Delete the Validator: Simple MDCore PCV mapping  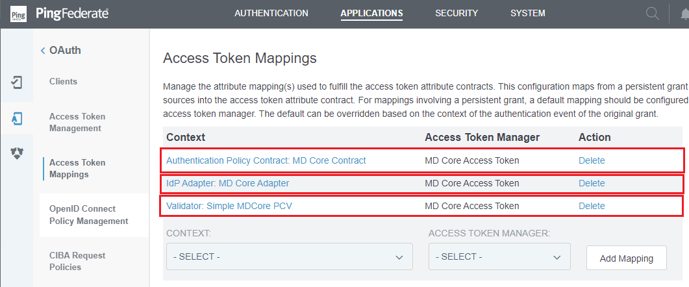tap(592, 206)
